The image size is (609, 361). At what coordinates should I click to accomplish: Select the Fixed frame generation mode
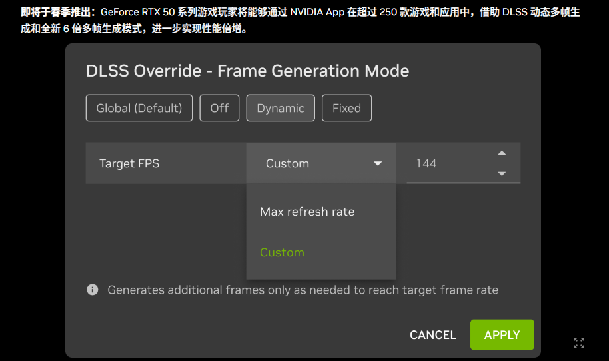tap(346, 108)
